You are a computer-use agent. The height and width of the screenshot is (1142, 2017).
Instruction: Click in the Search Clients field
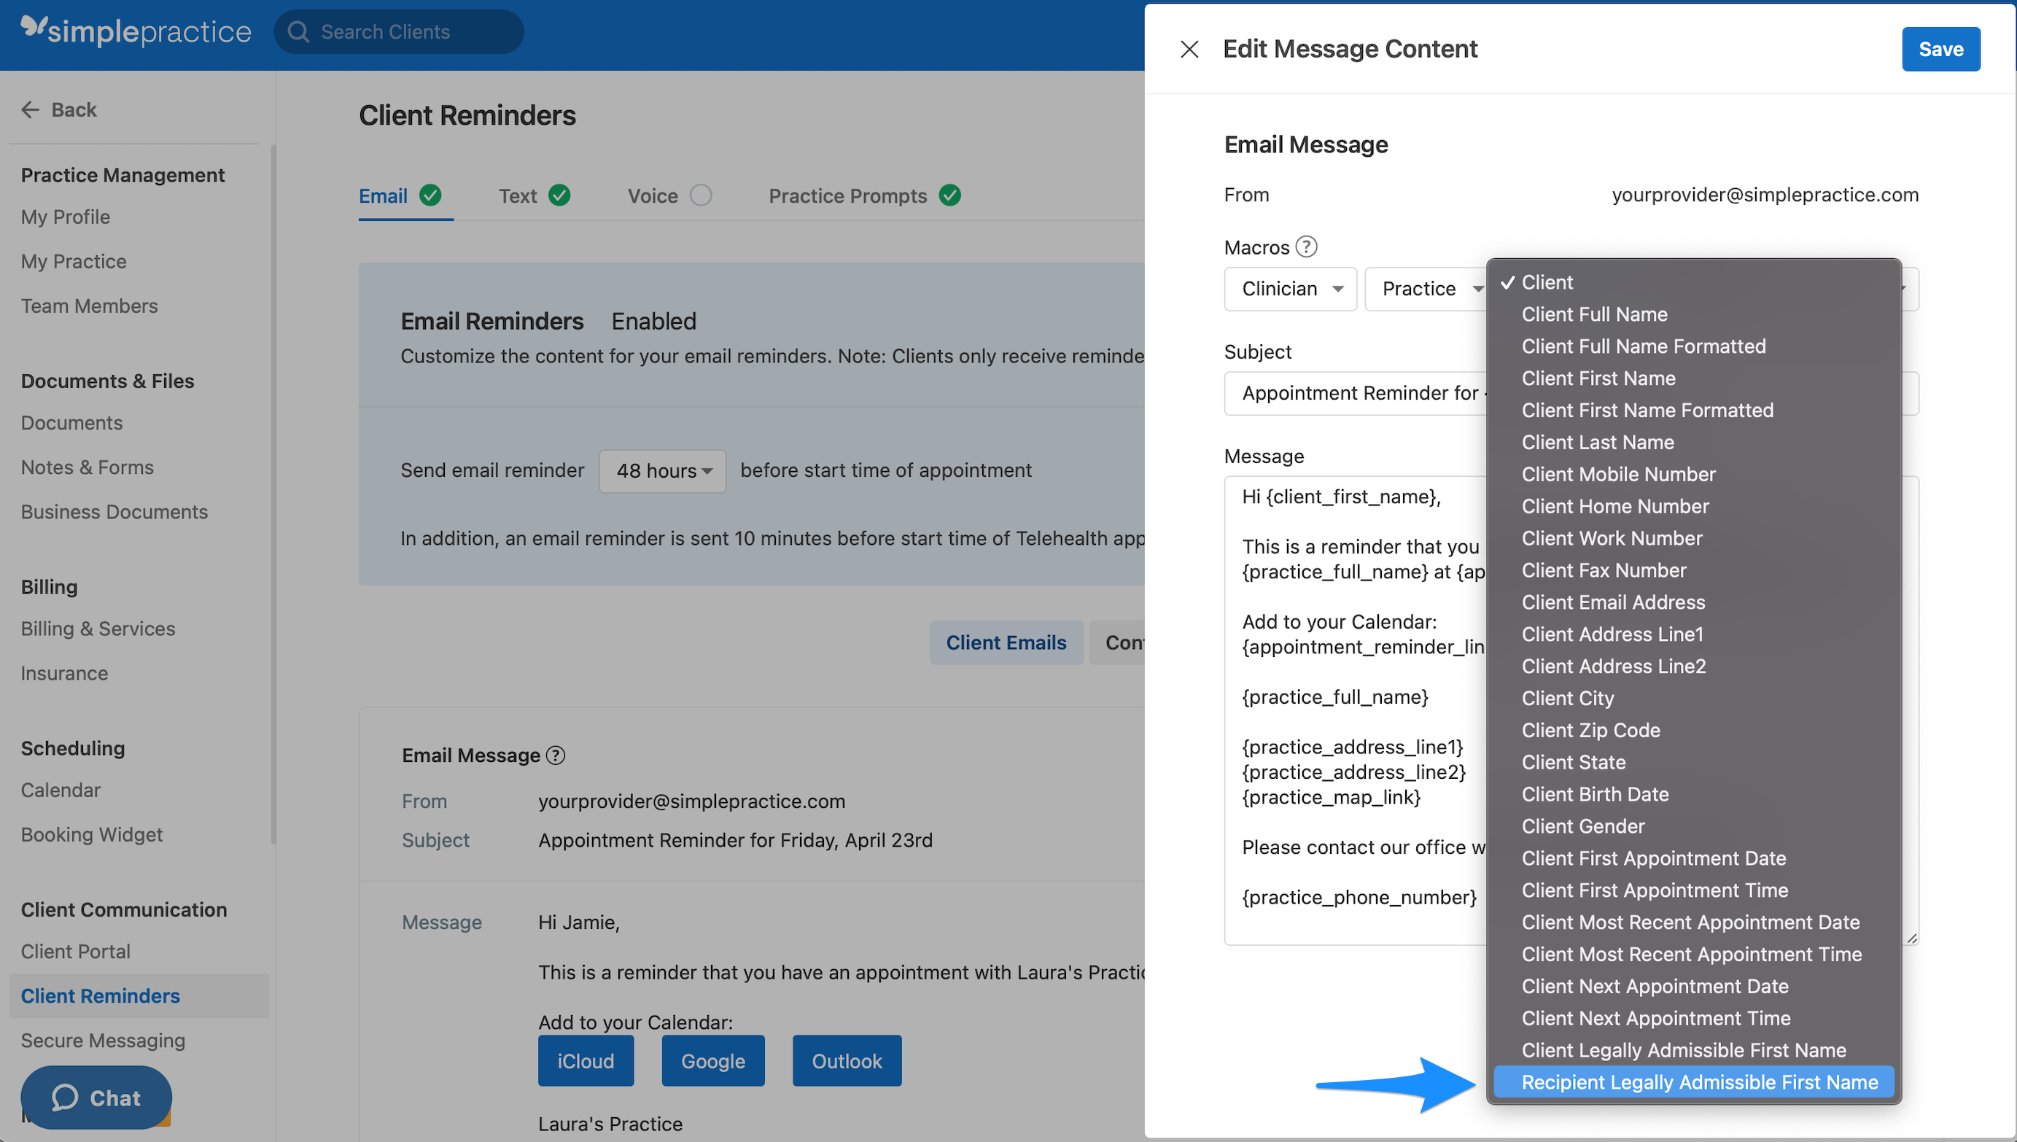tap(399, 31)
